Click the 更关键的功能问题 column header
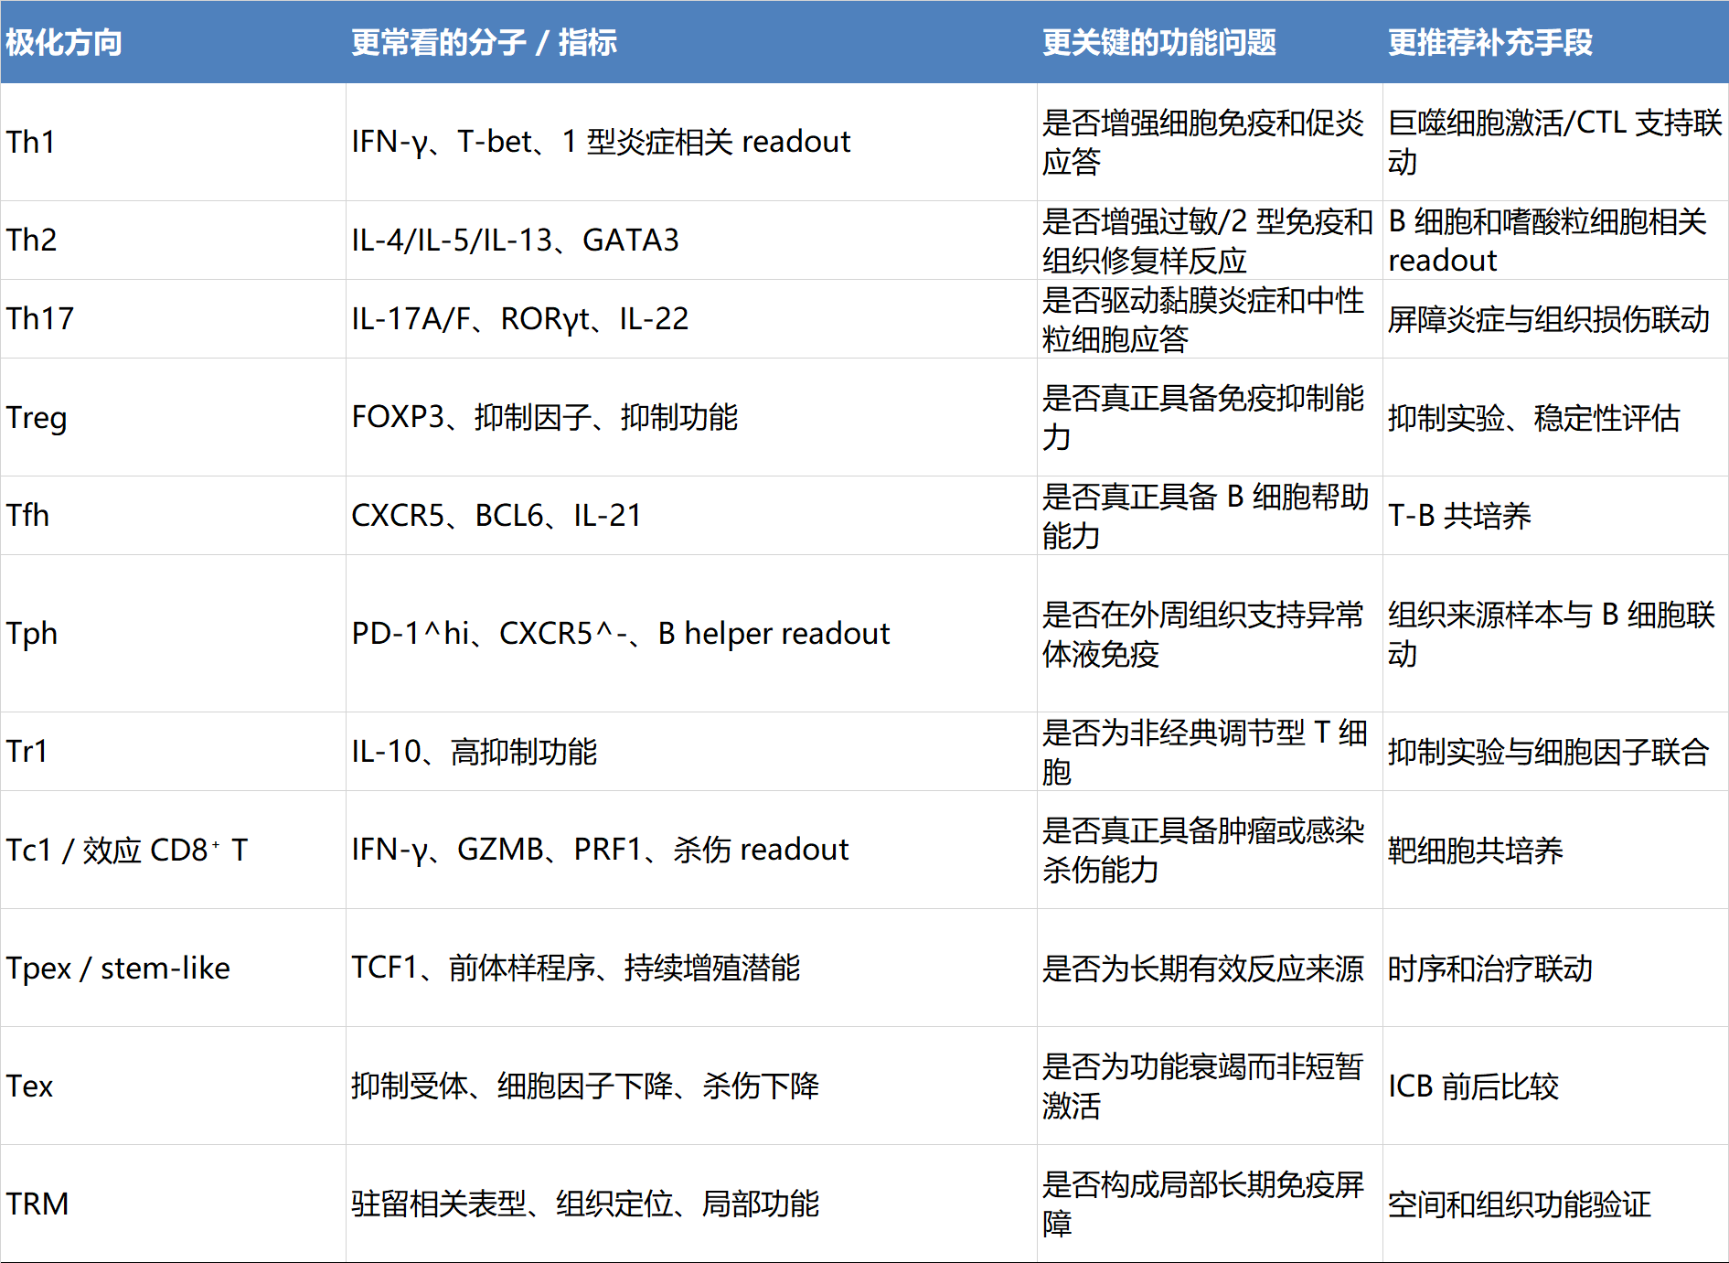1729x1263 pixels. click(1158, 42)
